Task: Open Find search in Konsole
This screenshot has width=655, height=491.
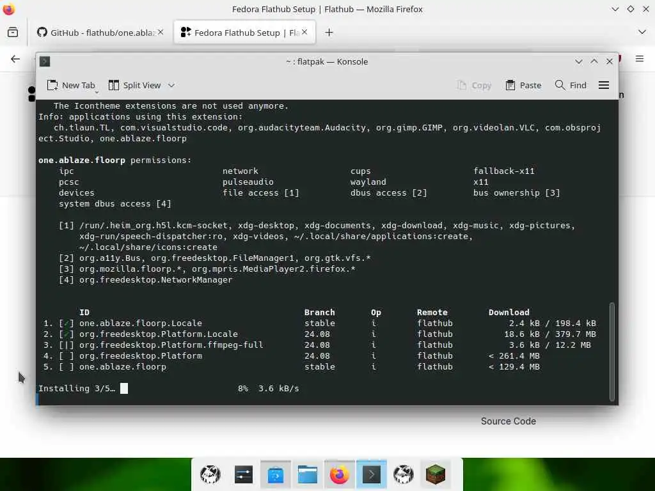Action: 571,85
